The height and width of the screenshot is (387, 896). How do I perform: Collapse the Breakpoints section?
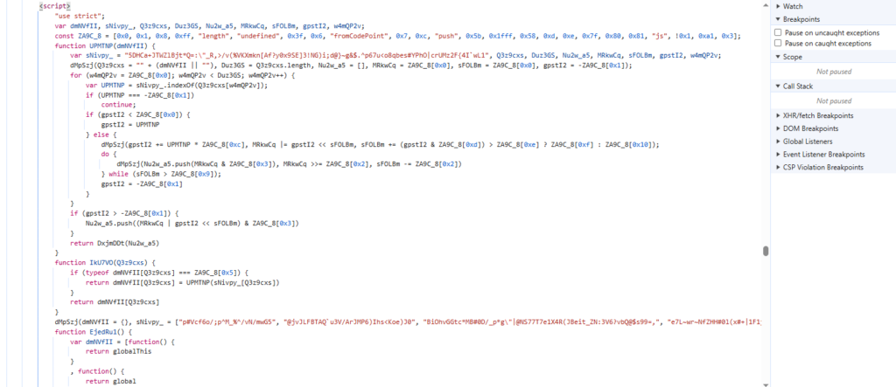click(778, 19)
